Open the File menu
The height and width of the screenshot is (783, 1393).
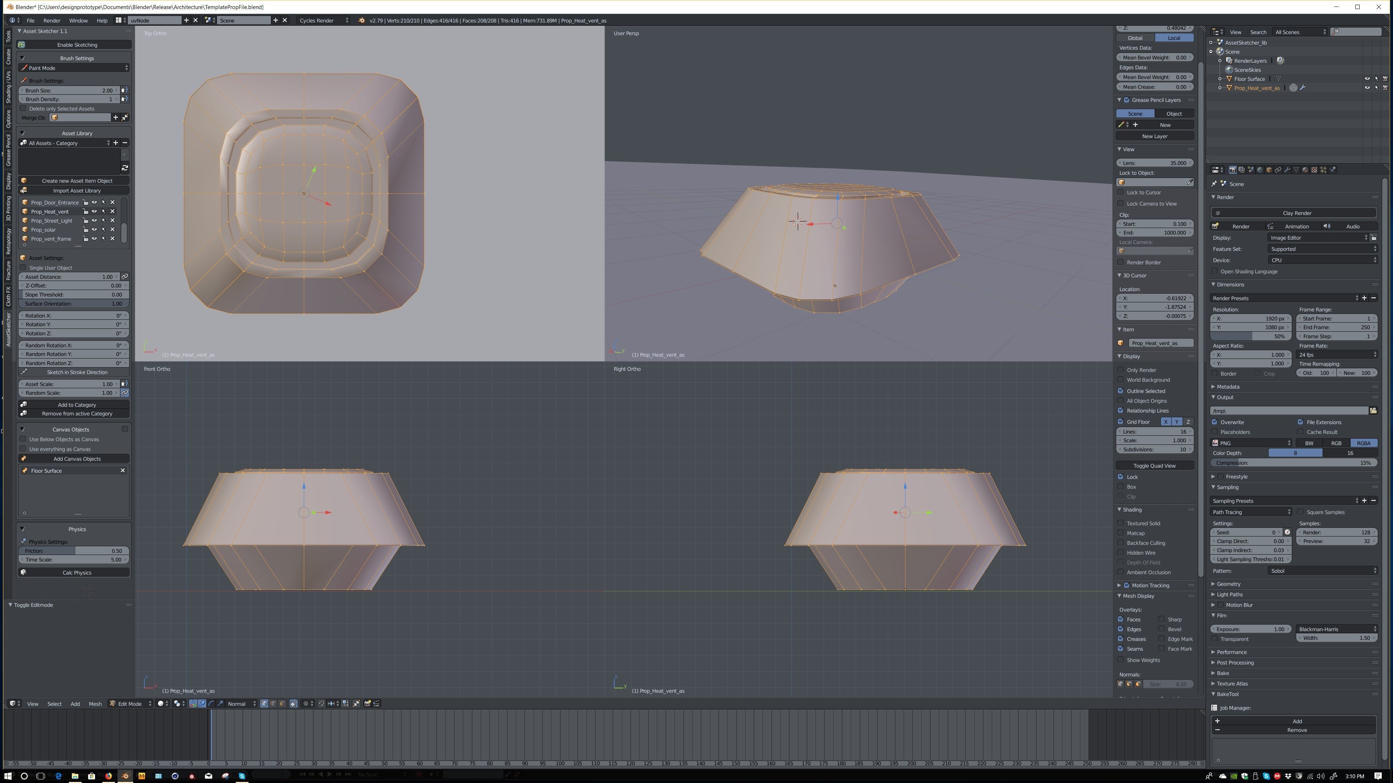coord(31,21)
